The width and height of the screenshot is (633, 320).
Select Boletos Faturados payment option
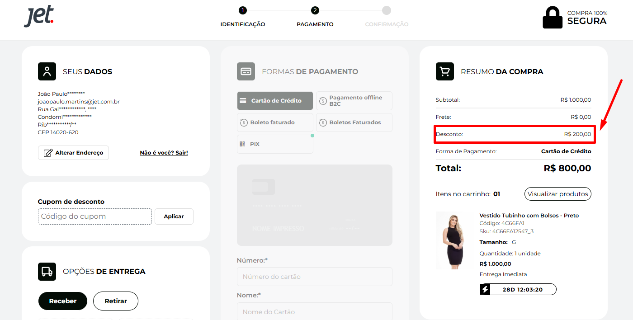354,122
